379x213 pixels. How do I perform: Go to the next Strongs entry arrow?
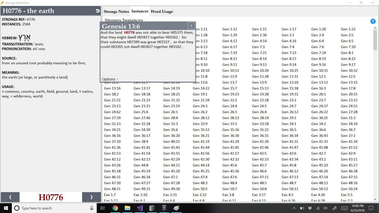91,197
